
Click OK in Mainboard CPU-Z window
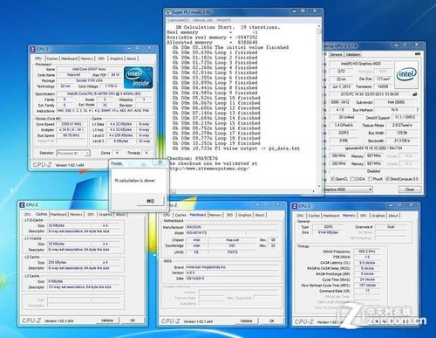click(x=271, y=321)
